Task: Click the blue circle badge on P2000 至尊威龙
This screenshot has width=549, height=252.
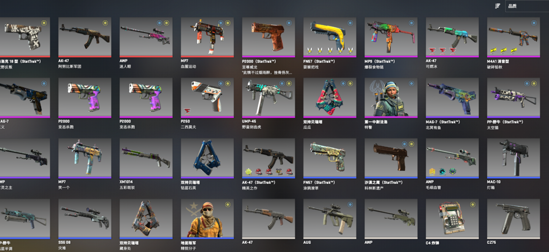Action: pyautogui.click(x=289, y=23)
